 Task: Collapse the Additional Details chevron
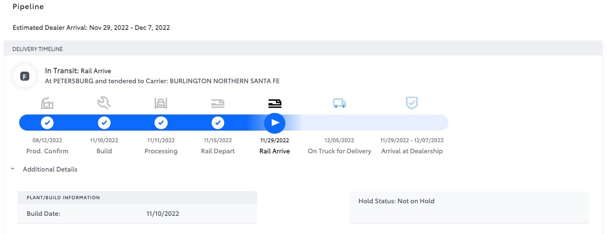(x=12, y=169)
